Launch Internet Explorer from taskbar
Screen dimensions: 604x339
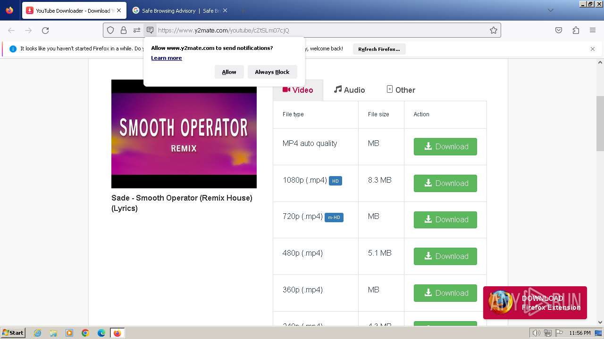pyautogui.click(x=37, y=333)
